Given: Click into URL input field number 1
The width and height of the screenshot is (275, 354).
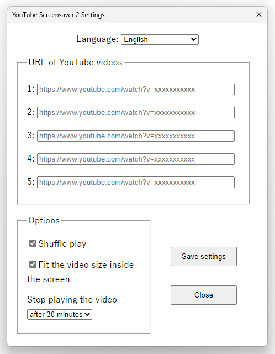Looking at the screenshot, I should coord(136,90).
